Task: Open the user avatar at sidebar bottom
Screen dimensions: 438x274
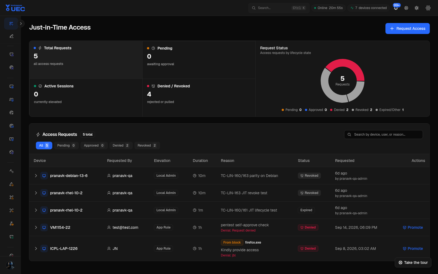Action: [x=10, y=265]
